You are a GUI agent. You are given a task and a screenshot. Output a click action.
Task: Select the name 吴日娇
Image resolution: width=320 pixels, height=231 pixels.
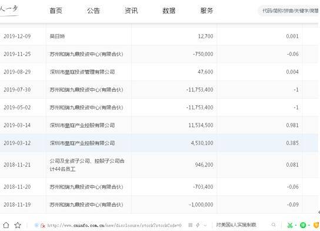(57, 36)
